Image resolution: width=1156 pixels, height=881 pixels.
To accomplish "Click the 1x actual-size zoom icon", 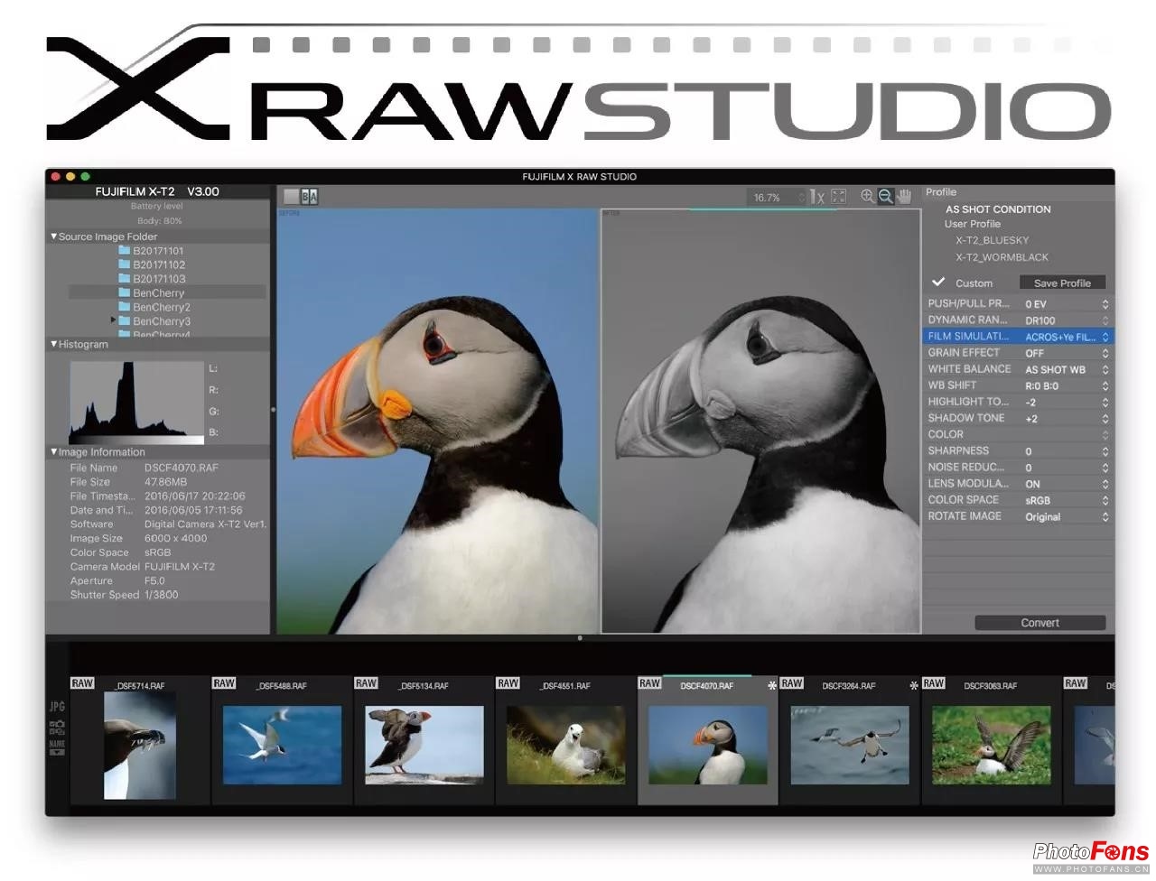I will (x=817, y=197).
